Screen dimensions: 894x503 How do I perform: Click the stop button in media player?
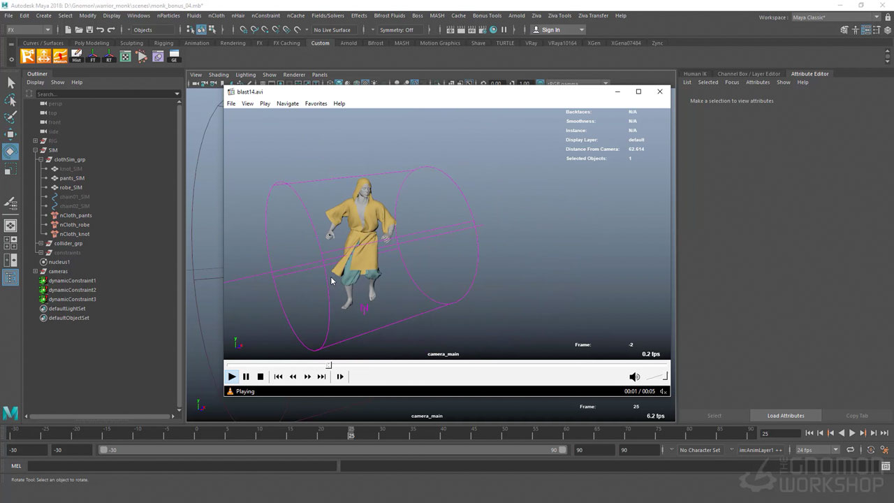tap(261, 377)
